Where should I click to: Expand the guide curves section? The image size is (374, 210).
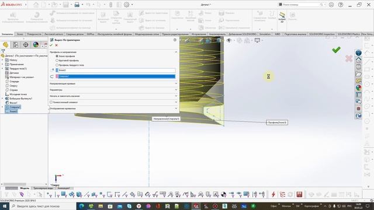[176, 83]
